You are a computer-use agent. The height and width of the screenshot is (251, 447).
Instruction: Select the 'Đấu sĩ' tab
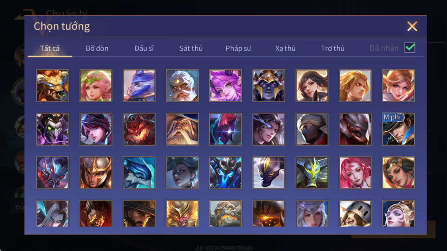click(x=144, y=48)
